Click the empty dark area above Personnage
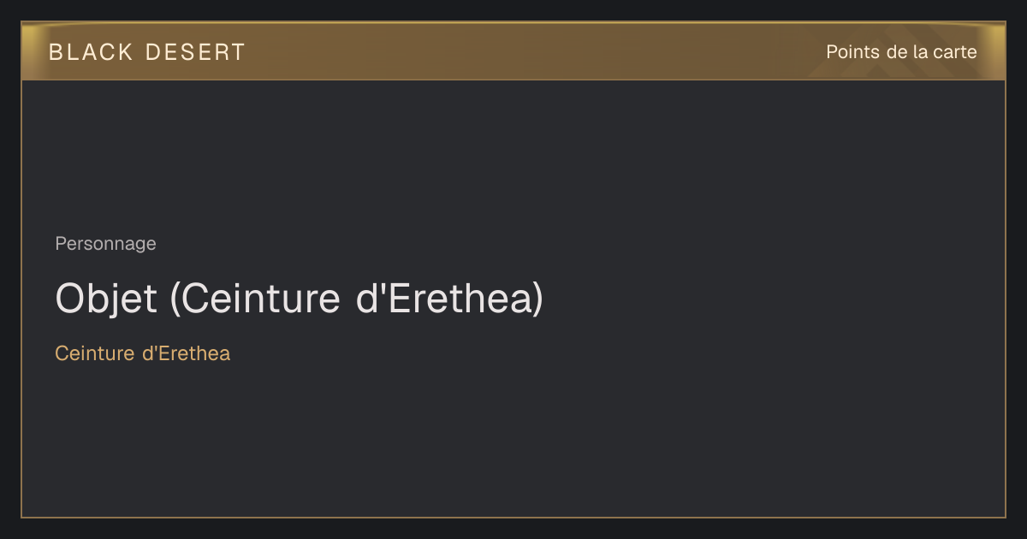The width and height of the screenshot is (1027, 539). tap(513, 154)
